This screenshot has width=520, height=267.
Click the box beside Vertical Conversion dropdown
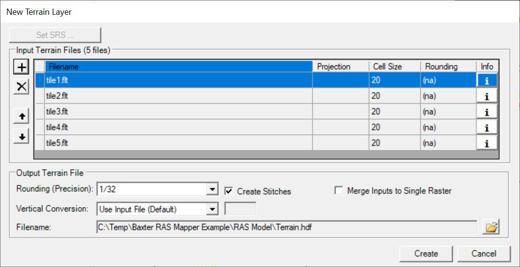tap(240, 209)
